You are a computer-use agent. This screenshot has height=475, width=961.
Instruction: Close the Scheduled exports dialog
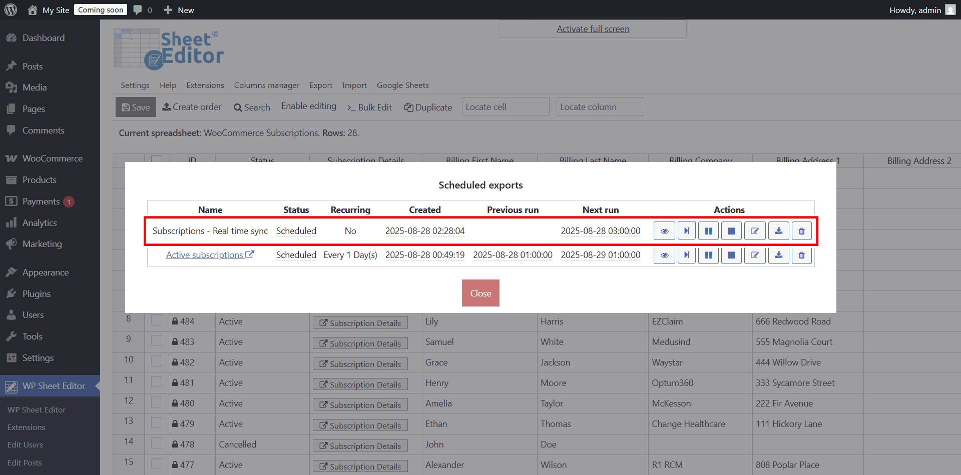tap(480, 293)
